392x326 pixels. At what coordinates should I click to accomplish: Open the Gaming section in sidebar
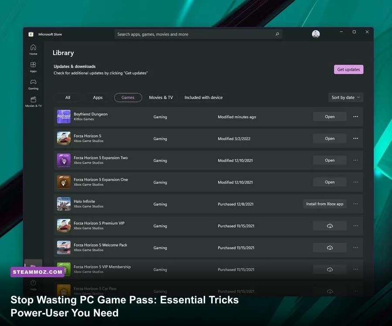[33, 84]
